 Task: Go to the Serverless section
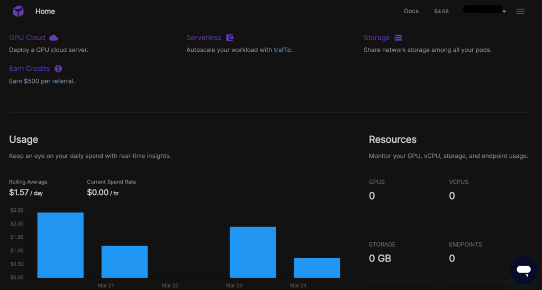(x=204, y=38)
